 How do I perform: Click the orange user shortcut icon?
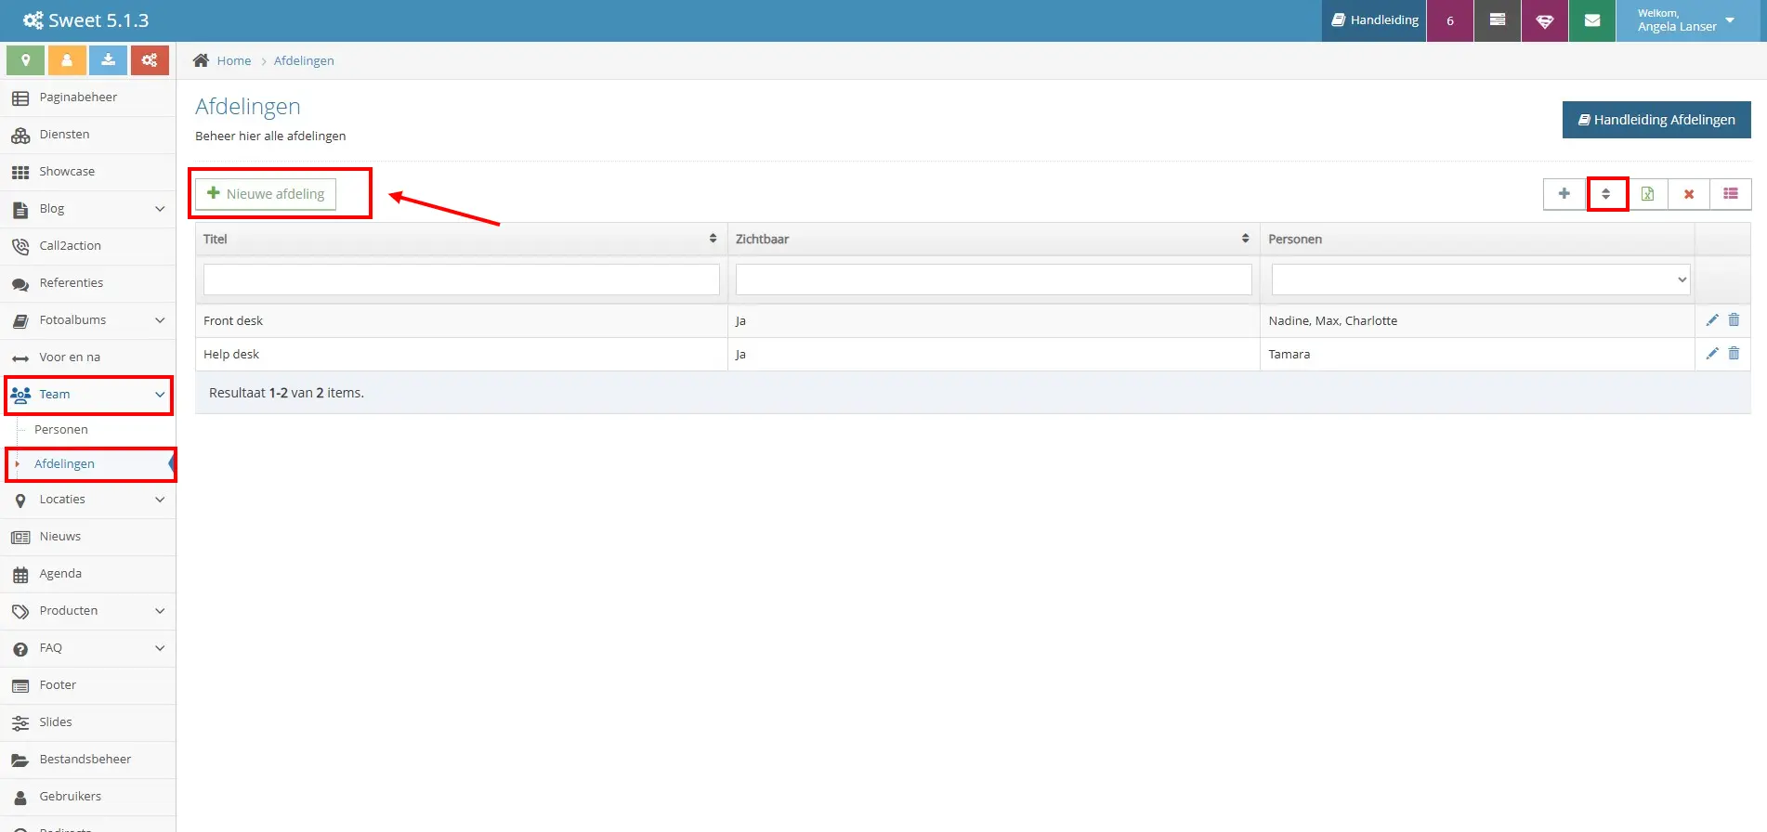67,60
